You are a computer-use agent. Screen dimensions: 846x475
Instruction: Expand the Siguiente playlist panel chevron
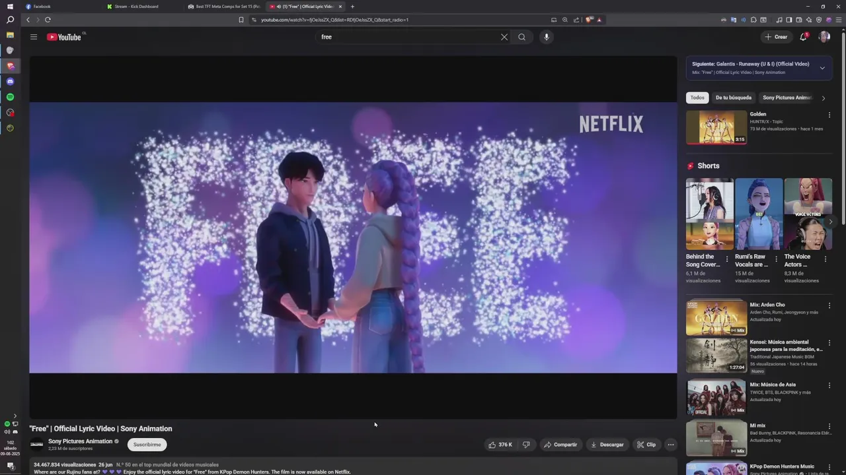822,68
